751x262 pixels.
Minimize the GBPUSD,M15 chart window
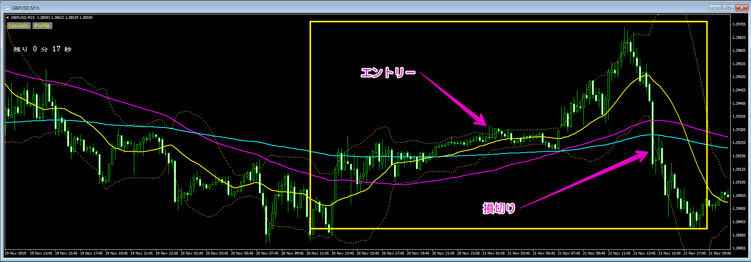coord(715,8)
